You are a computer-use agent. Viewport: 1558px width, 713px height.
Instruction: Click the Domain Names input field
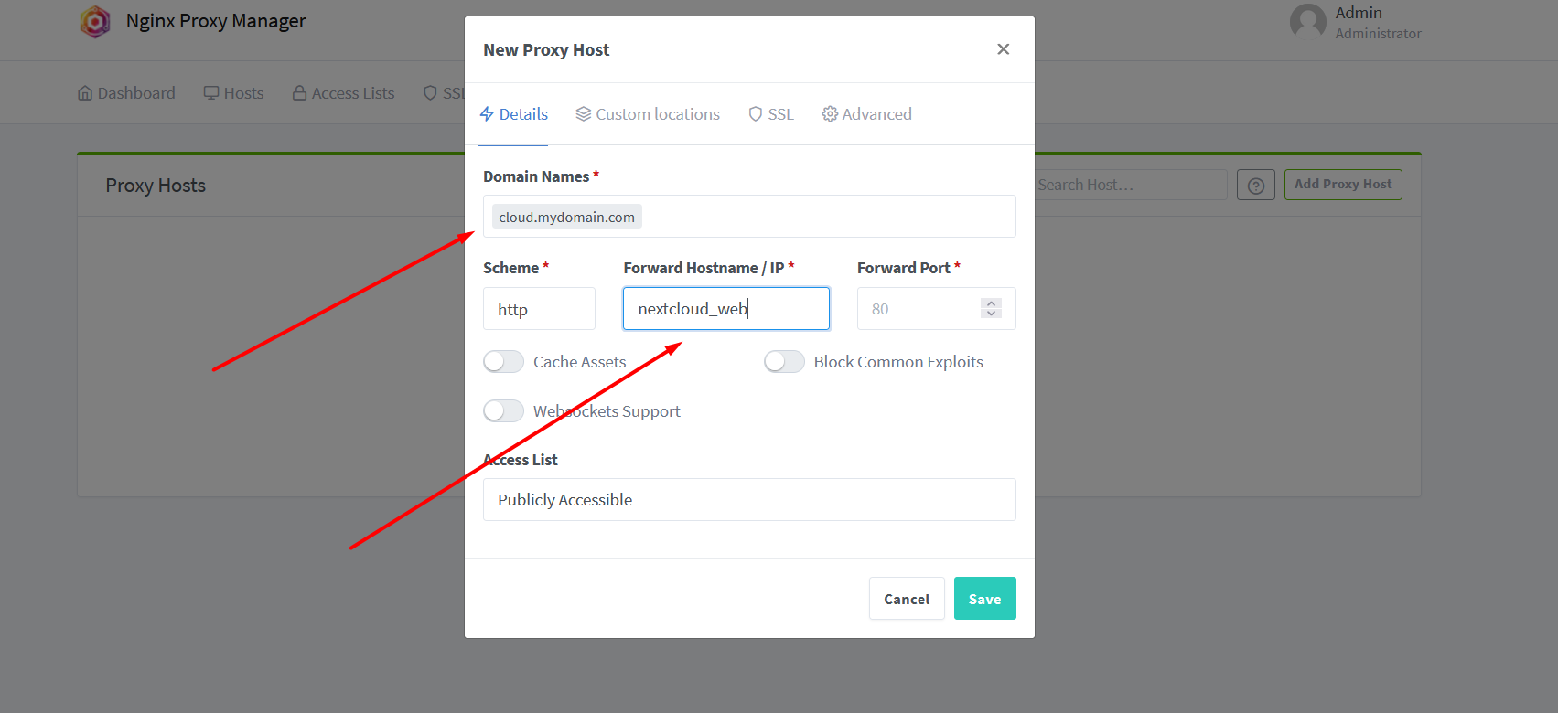point(749,217)
